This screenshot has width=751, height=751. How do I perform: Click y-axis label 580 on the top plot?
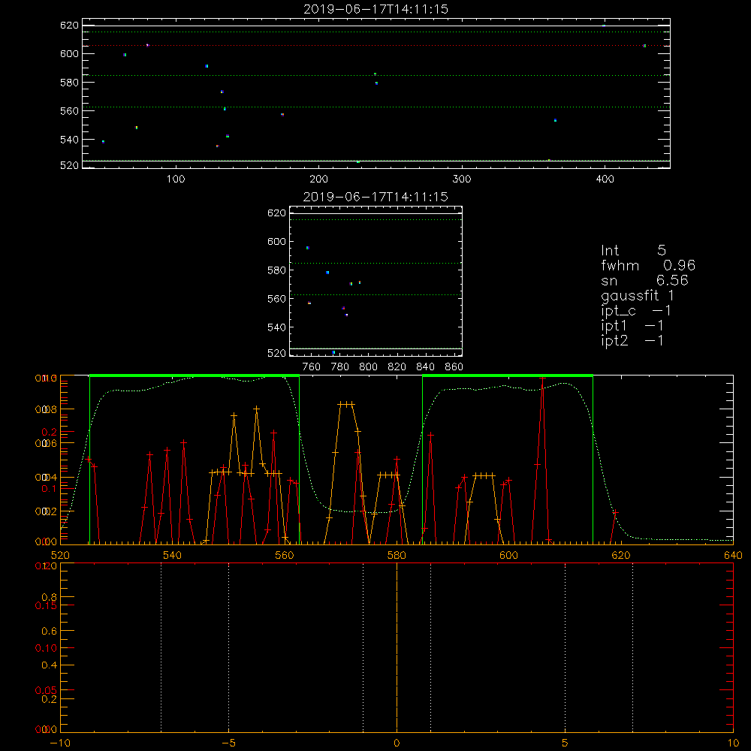pyautogui.click(x=69, y=83)
